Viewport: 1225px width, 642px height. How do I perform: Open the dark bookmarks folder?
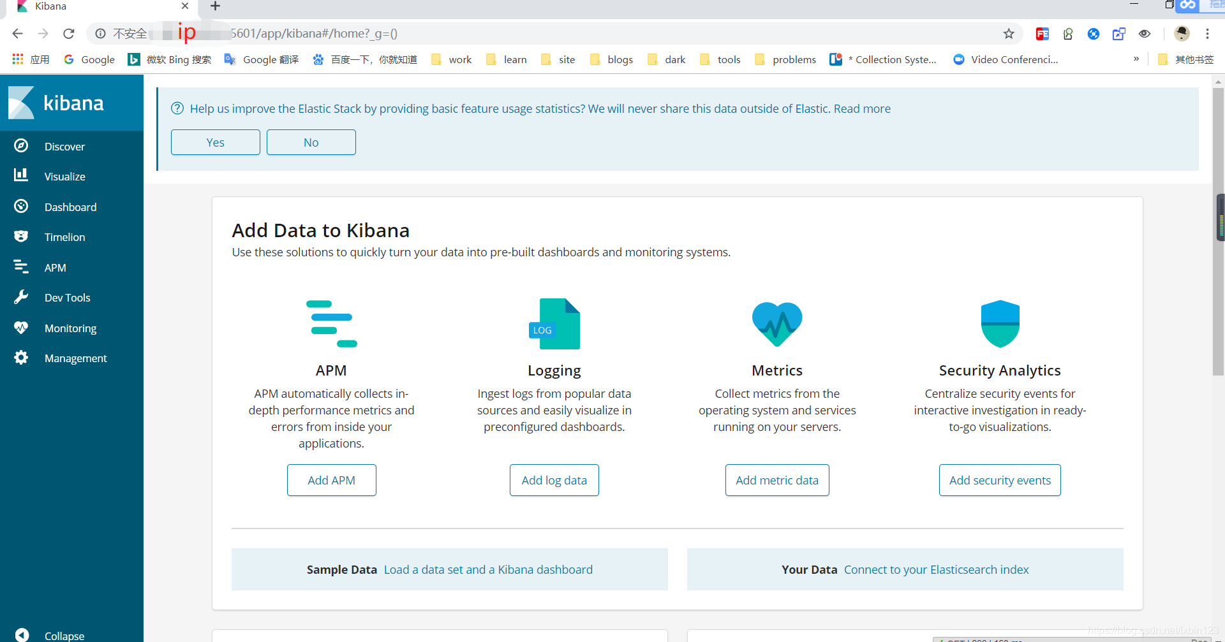pos(666,59)
